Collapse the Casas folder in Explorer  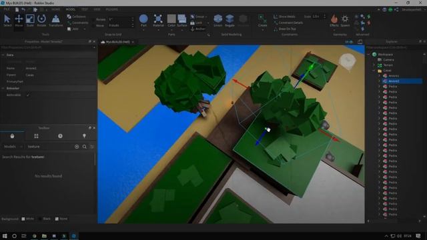pos(374,71)
